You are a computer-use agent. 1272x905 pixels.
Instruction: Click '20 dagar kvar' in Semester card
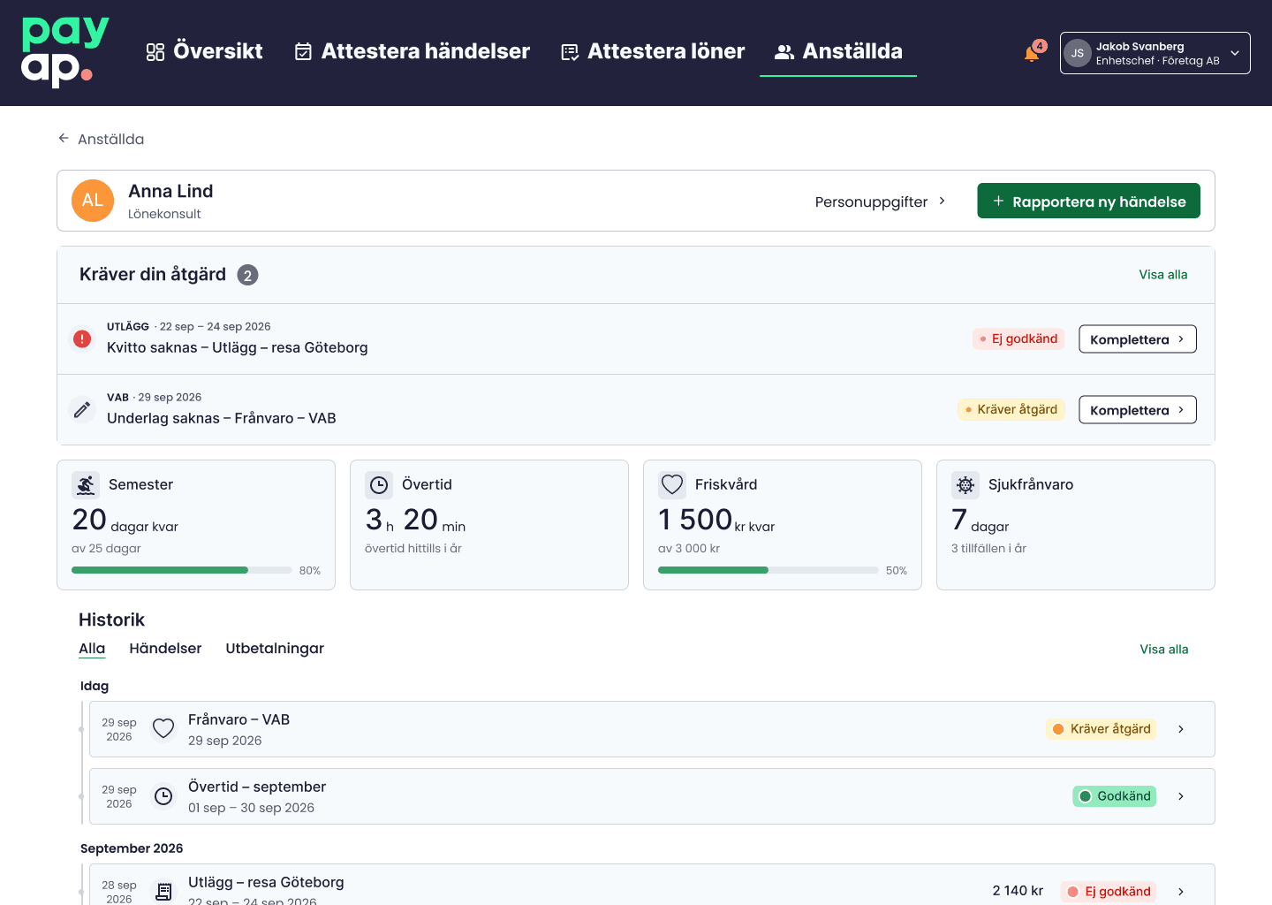click(125, 520)
